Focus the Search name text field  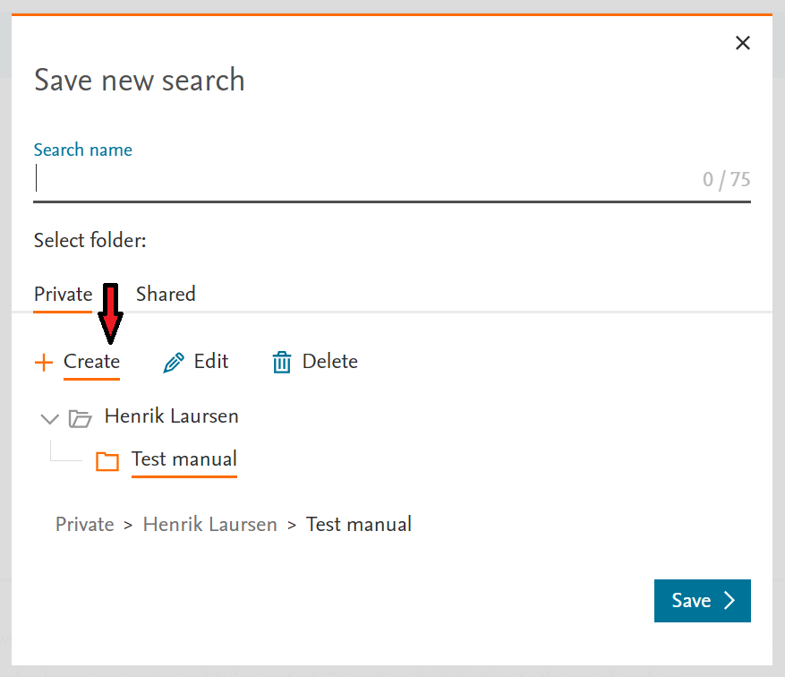(x=392, y=179)
